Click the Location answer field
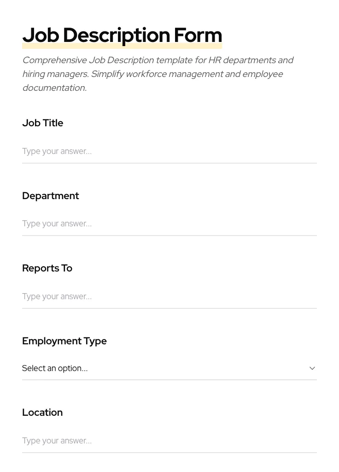 point(169,441)
